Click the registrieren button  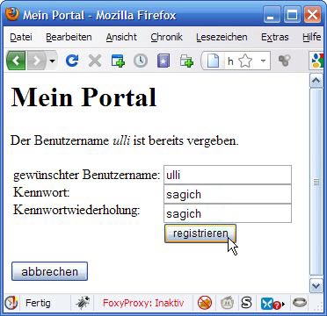coord(200,233)
